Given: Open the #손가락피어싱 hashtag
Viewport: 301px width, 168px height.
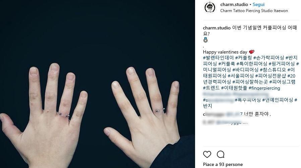Looking at the screenshot, I should [x=268, y=58].
